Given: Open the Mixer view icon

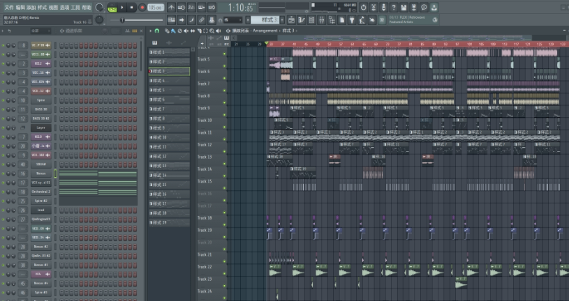Looking at the screenshot, I should coord(322,20).
